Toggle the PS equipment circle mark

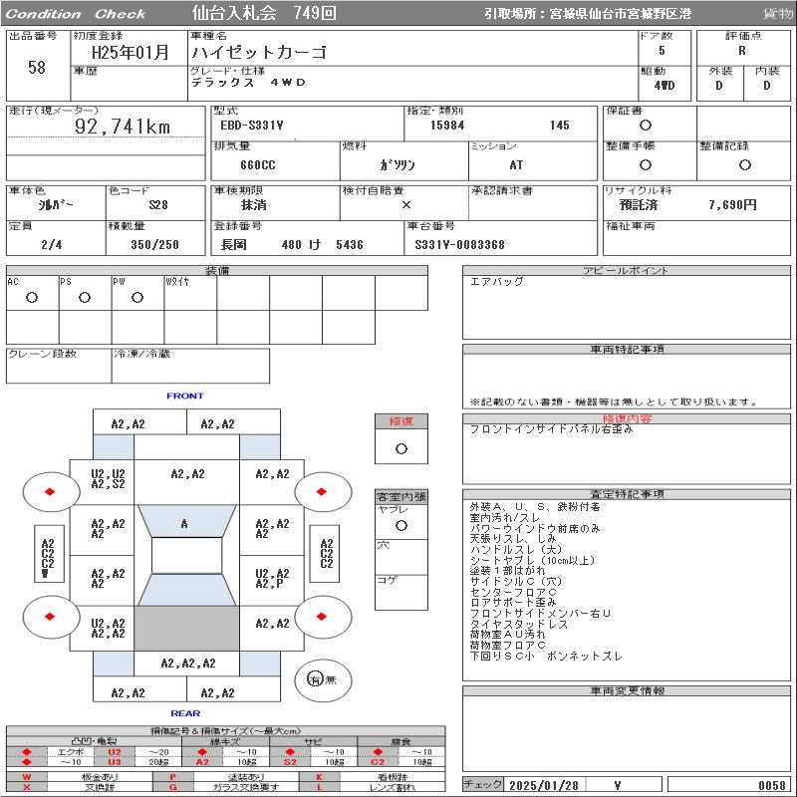pyautogui.click(x=85, y=297)
